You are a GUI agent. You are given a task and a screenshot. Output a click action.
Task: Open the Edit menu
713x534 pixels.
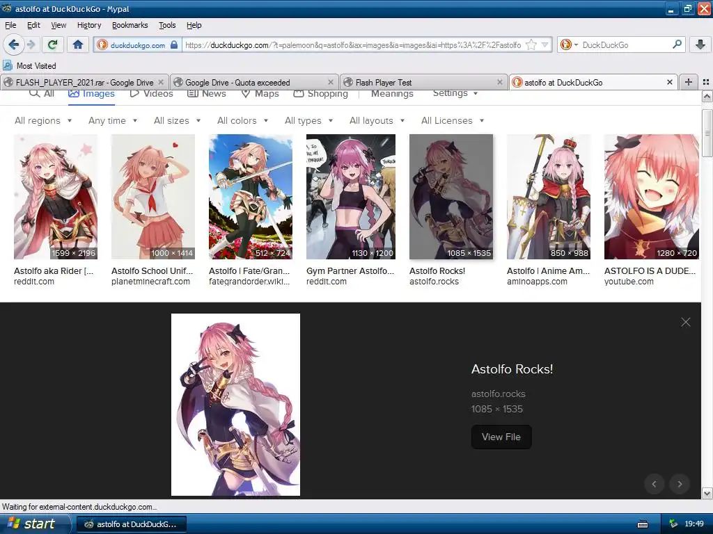[x=33, y=25]
